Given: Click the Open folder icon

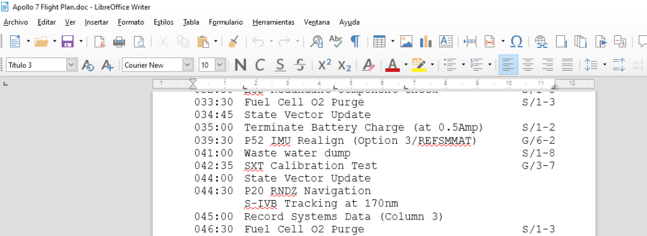Looking at the screenshot, I should [42, 41].
